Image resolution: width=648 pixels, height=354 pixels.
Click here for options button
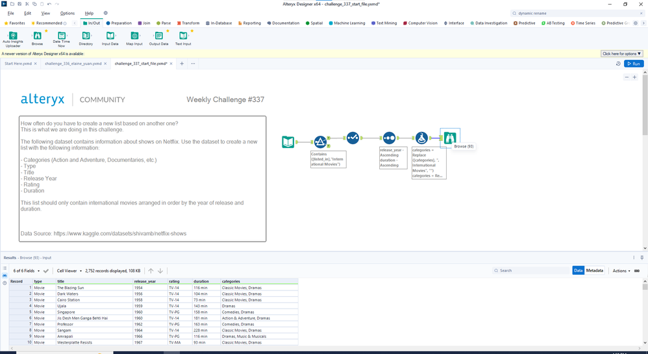click(621, 54)
